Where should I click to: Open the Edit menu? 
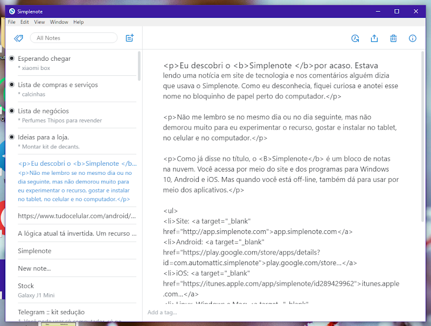click(24, 22)
